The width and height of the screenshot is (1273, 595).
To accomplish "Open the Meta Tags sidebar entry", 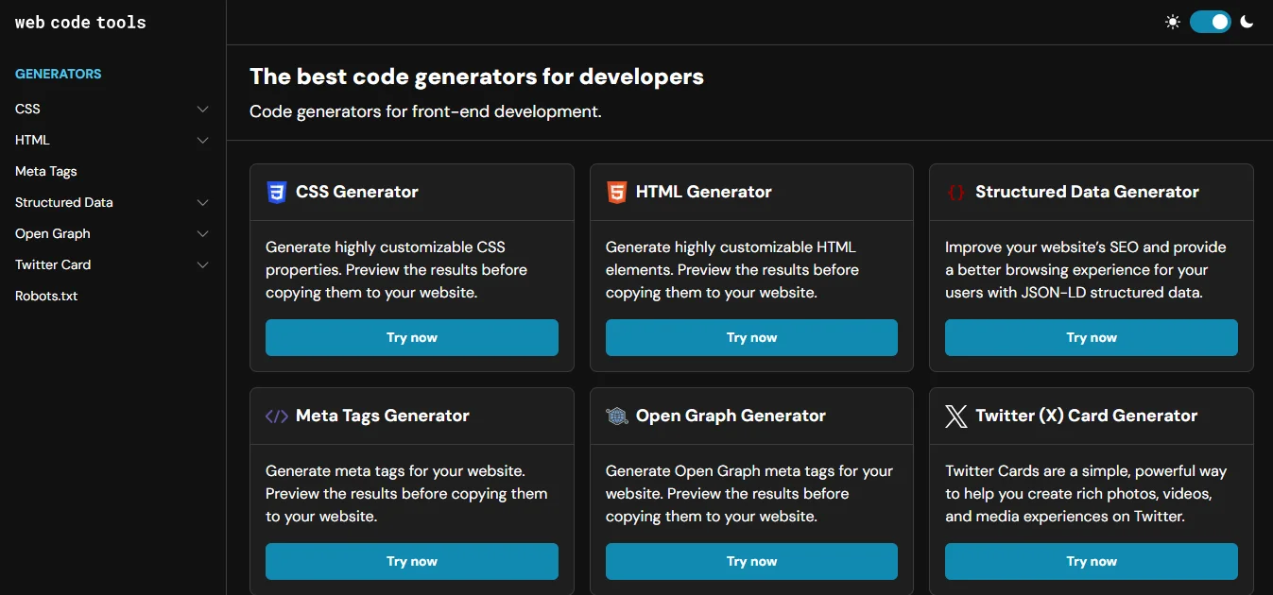I will click(45, 171).
